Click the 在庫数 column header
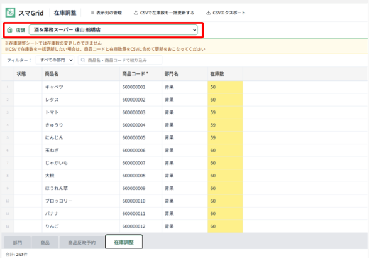The image size is (369, 259). pyautogui.click(x=225, y=74)
